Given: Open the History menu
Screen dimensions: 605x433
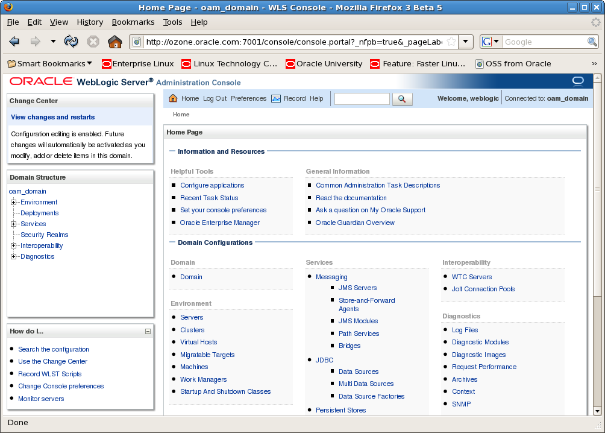Looking at the screenshot, I should [x=90, y=22].
